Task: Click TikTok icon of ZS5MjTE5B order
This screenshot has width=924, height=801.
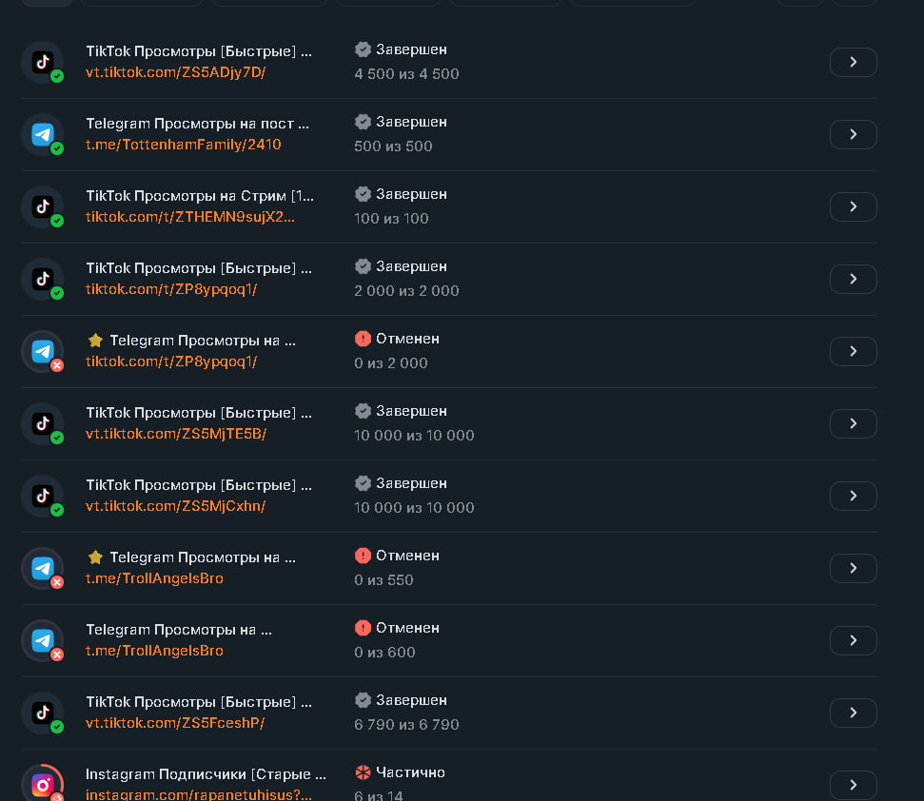Action: coord(42,424)
